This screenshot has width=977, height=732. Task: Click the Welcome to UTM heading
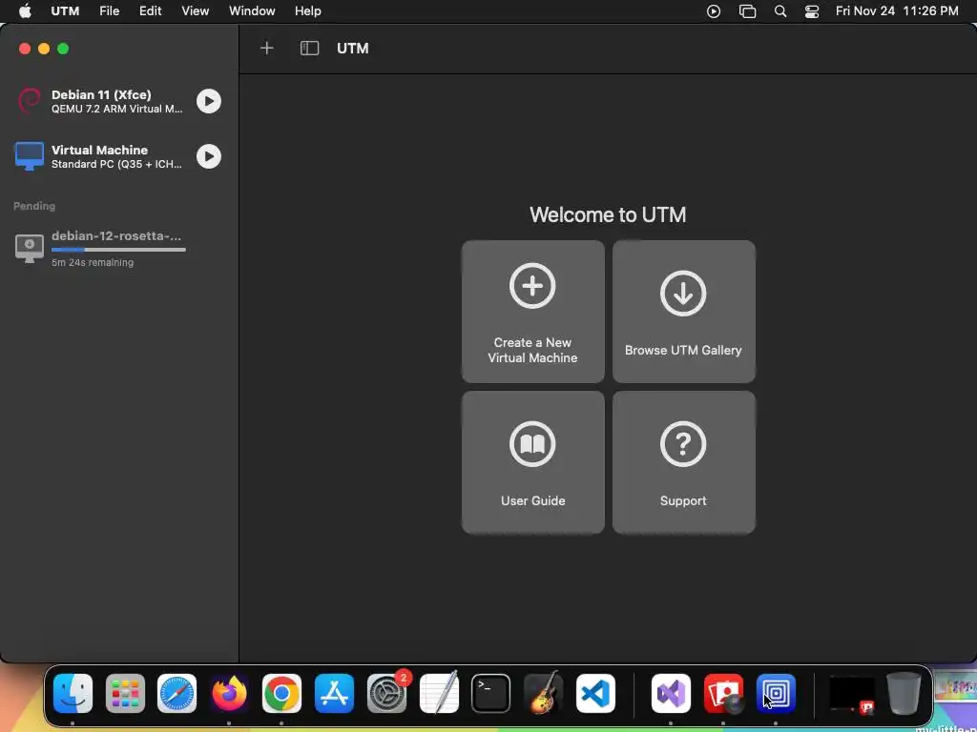click(x=608, y=214)
